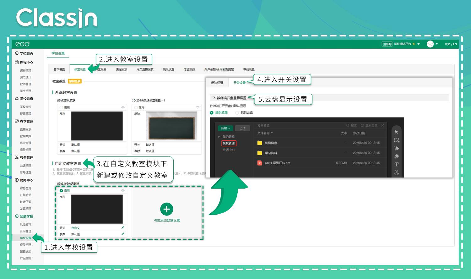This screenshot has height=279, width=471.
Task: Click the 学校首页 home icon in sidebar
Action: 17,53
